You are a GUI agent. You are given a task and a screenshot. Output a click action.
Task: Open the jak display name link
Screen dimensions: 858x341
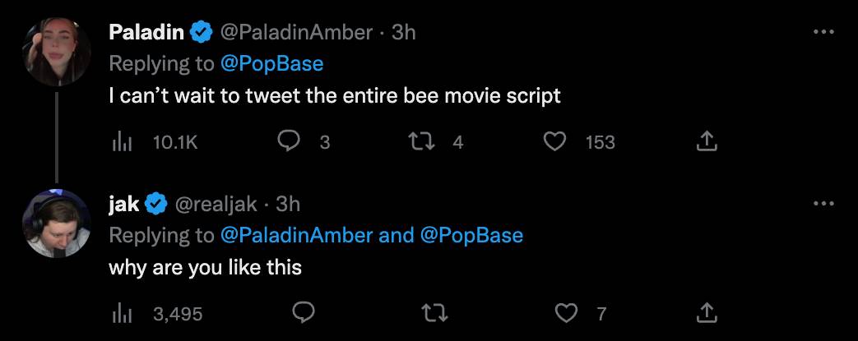coord(124,203)
